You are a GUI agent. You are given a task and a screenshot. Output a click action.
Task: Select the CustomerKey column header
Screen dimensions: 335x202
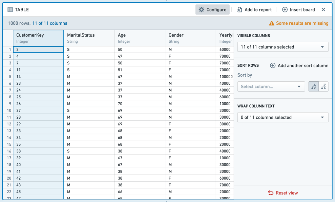tap(38, 38)
